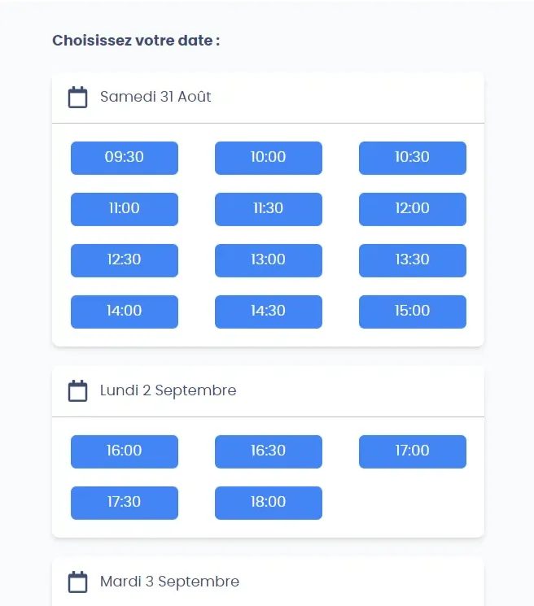Click calendar icon beside Samedi 31 Août

point(77,98)
